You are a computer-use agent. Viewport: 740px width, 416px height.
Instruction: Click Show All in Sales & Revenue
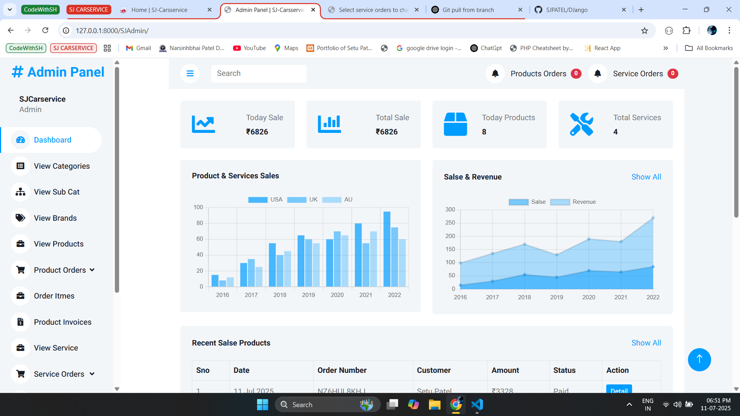[646, 177]
